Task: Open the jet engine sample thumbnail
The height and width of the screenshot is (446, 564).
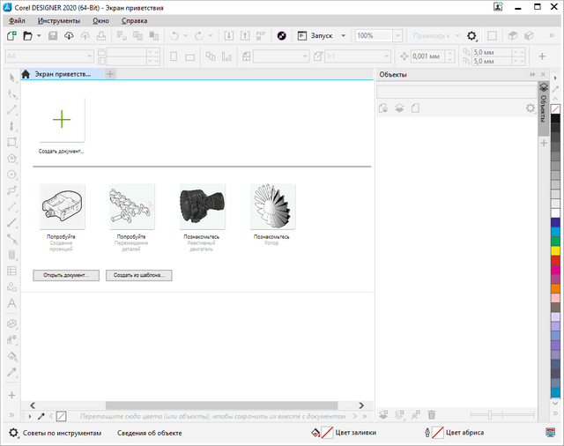Action: point(202,207)
